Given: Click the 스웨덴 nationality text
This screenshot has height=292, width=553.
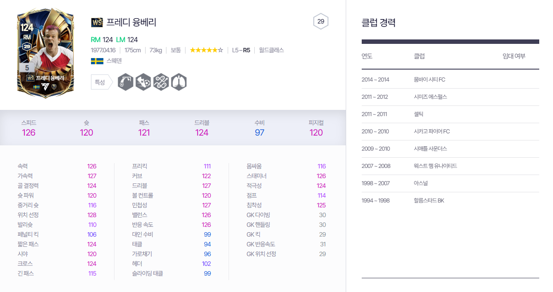Looking at the screenshot, I should [x=114, y=61].
